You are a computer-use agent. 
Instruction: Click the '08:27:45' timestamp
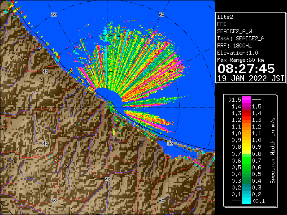tap(246, 69)
